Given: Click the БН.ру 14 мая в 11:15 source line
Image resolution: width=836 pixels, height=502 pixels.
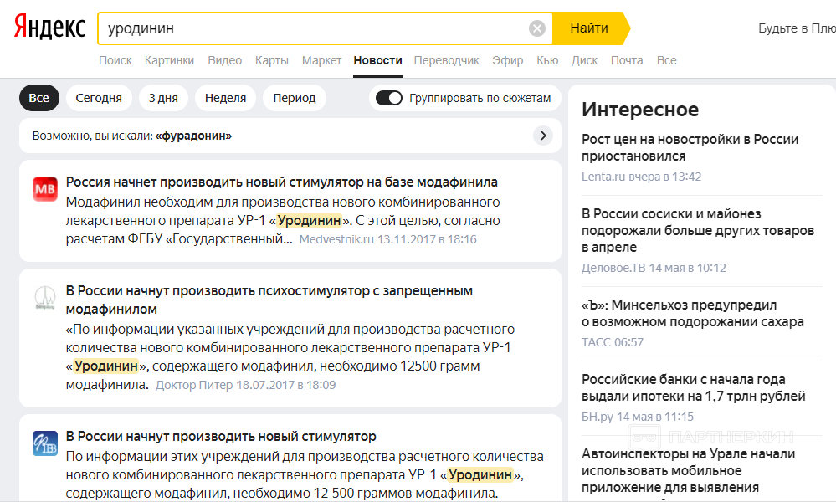Looking at the screenshot, I should click(638, 417).
